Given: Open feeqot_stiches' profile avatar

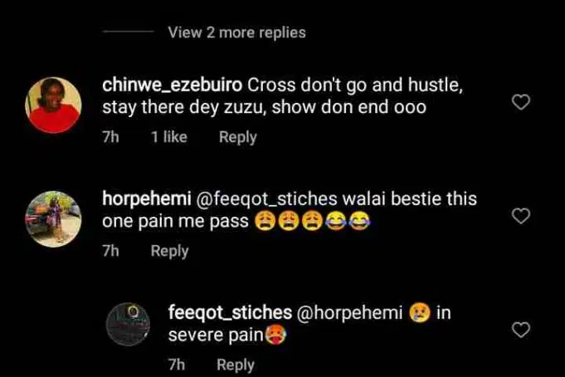Looking at the screenshot, I should click(x=128, y=324).
